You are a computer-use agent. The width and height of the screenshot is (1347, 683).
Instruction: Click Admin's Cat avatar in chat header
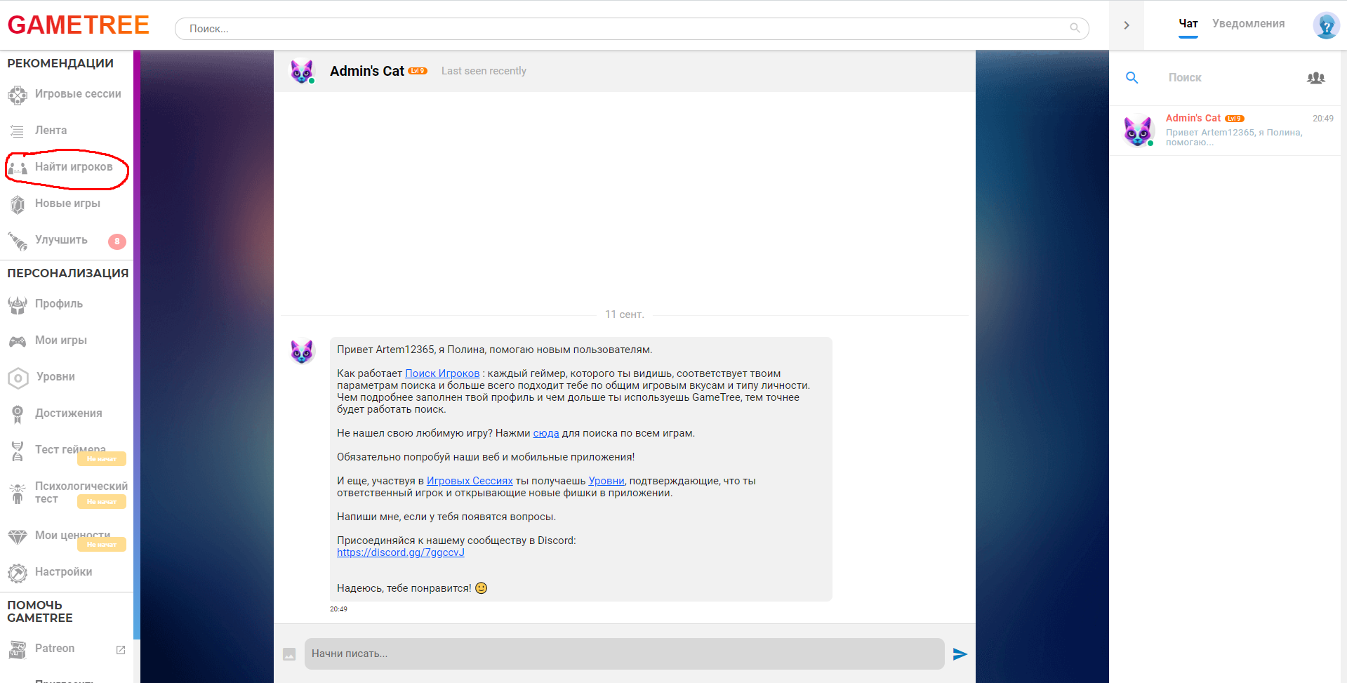(303, 71)
